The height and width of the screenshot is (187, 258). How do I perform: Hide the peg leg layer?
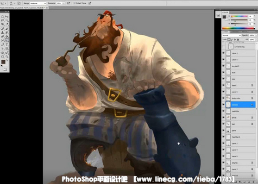point(223,162)
